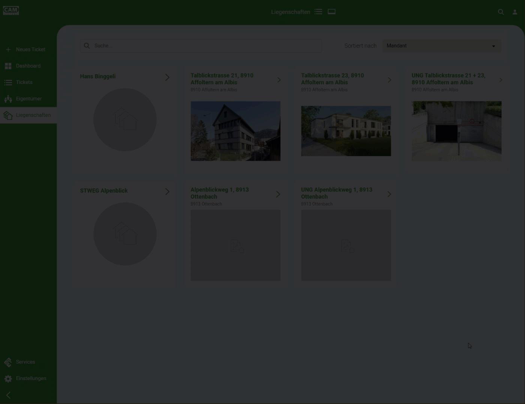Click UNG Alpenblickweg 1 placeholder image
Image resolution: width=525 pixels, height=404 pixels.
click(x=346, y=245)
